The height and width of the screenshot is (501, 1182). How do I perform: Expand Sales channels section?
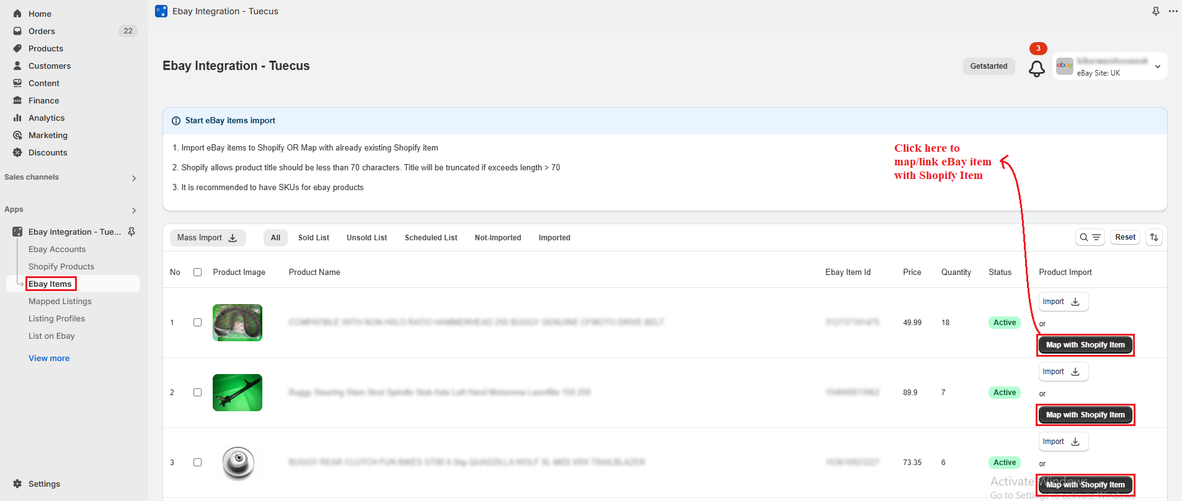coord(134,178)
